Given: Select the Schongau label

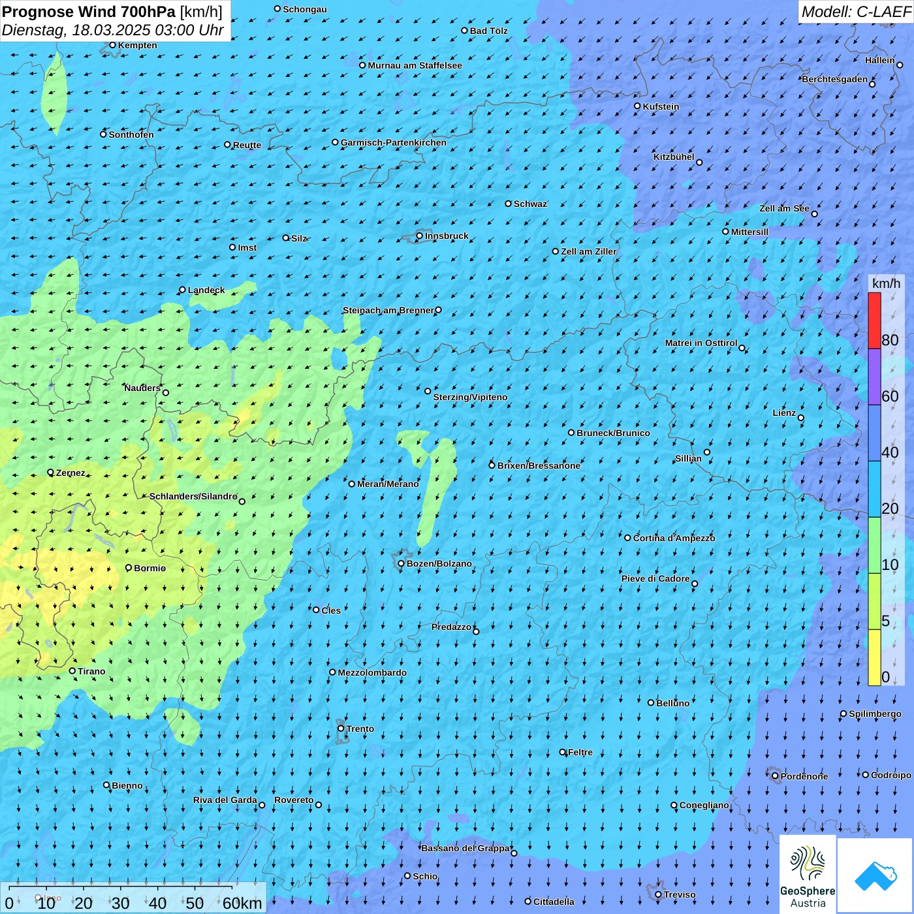Looking at the screenshot, I should tap(305, 9).
